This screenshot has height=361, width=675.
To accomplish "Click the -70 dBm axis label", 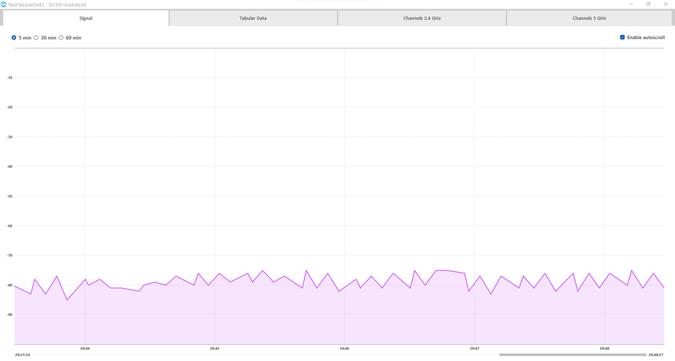I will (9, 255).
